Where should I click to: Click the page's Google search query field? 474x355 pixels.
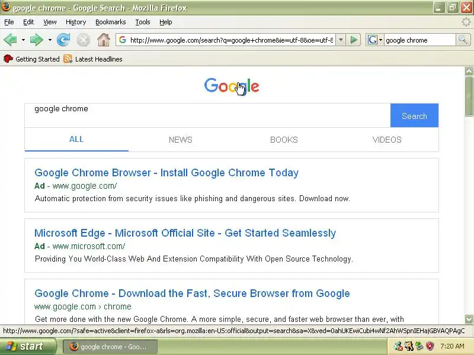coord(207,115)
